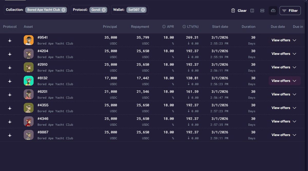308x171 pixels.
Task: Open the ape #8132 thumbnail
Action: [29, 81]
